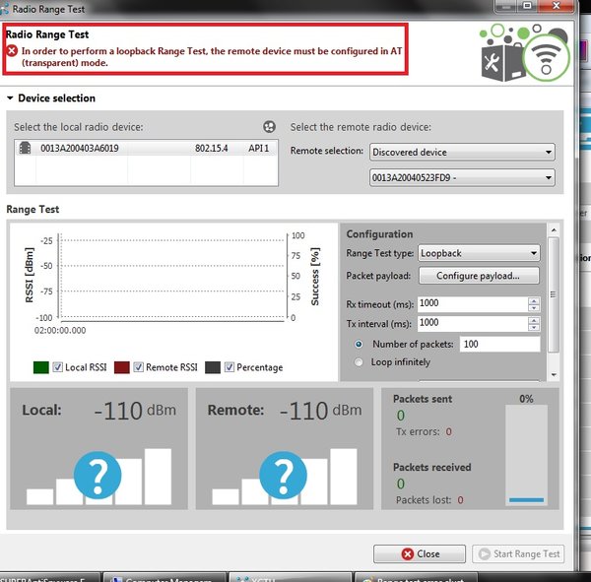Click the Packets received value 0
Image resolution: width=591 pixels, height=582 pixels.
coord(401,484)
